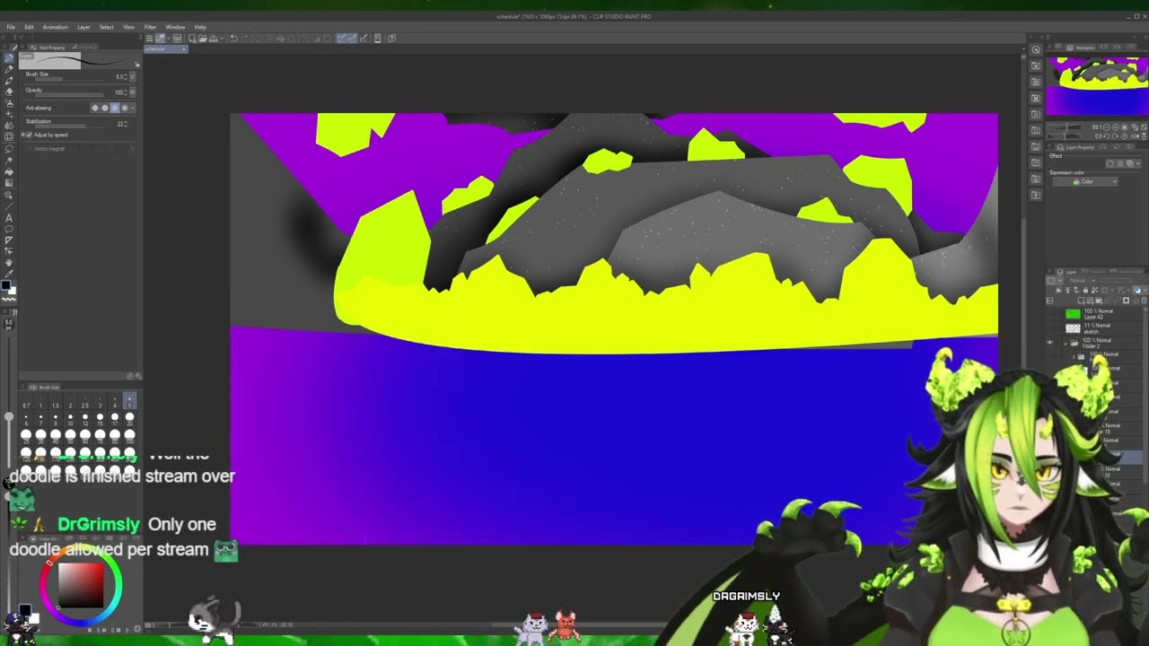Image resolution: width=1149 pixels, height=646 pixels.
Task: Select the Hand move canvas tool
Action: [9, 262]
